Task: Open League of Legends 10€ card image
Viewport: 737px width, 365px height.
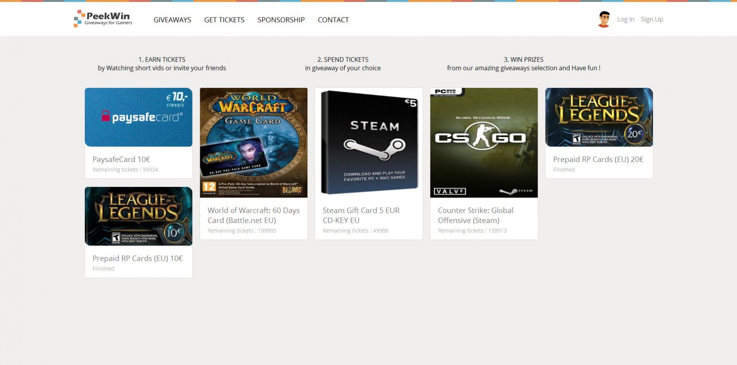Action: pyautogui.click(x=139, y=216)
